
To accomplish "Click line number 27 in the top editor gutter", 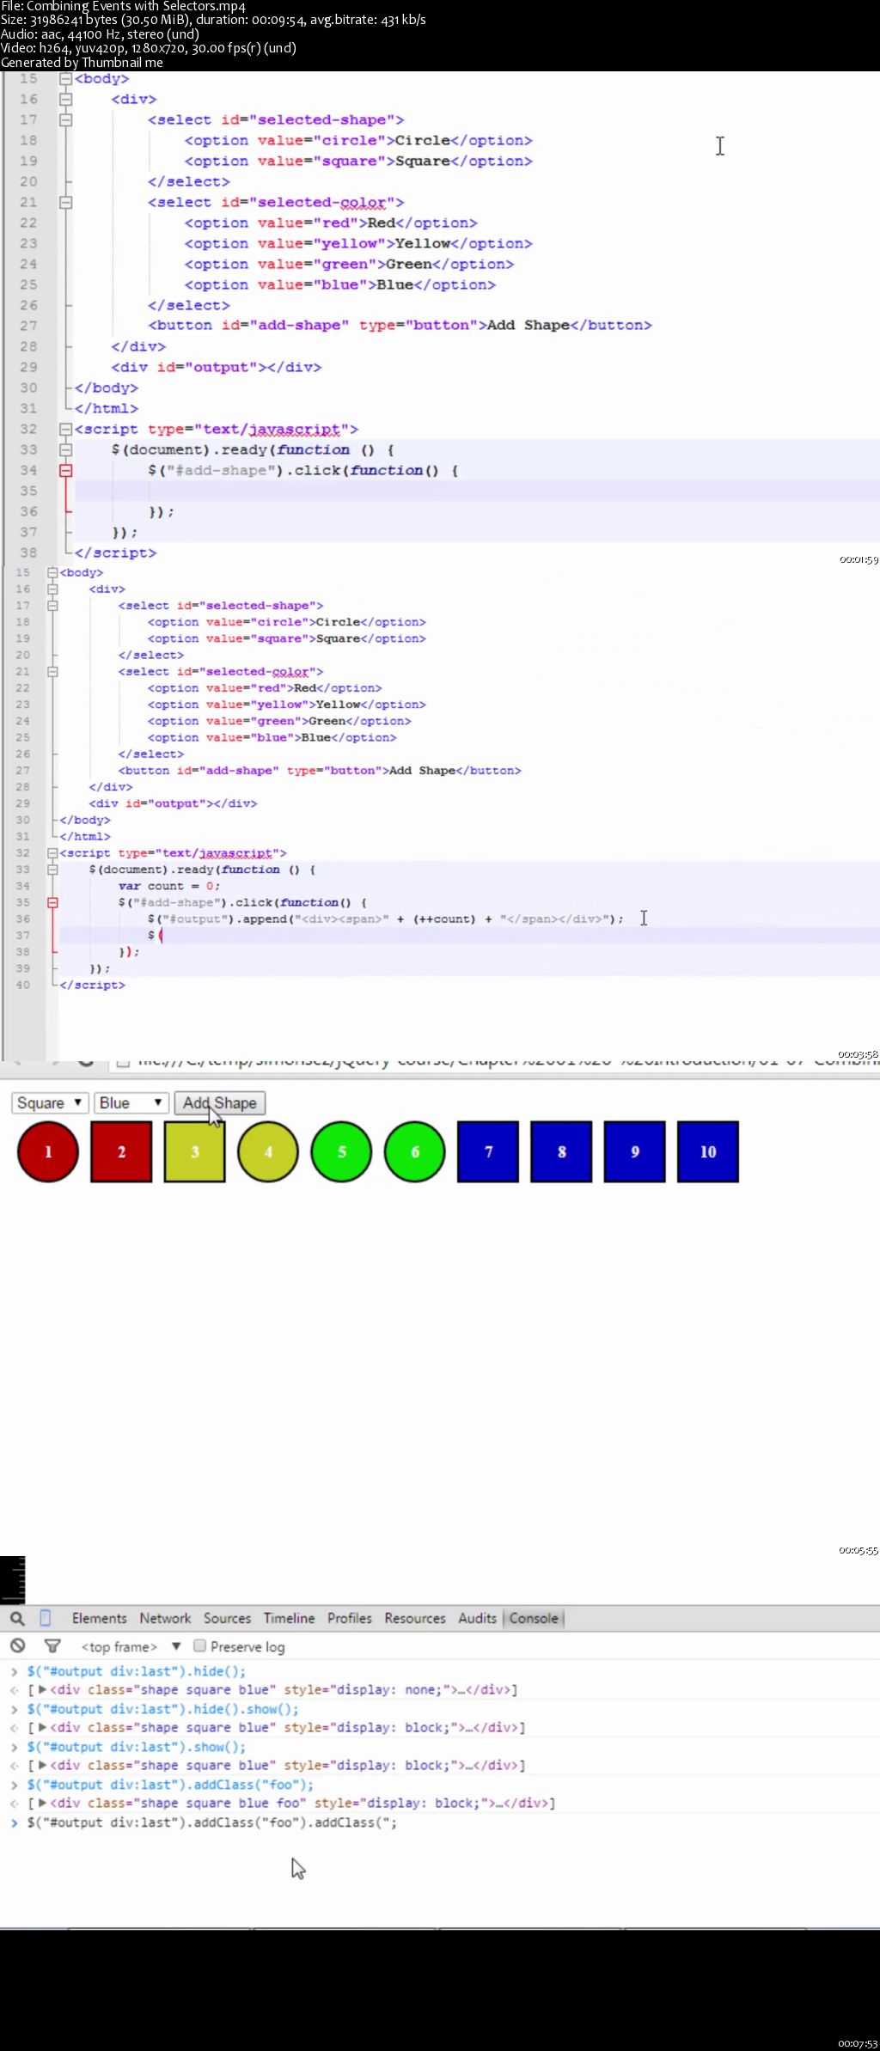I will 28,326.
